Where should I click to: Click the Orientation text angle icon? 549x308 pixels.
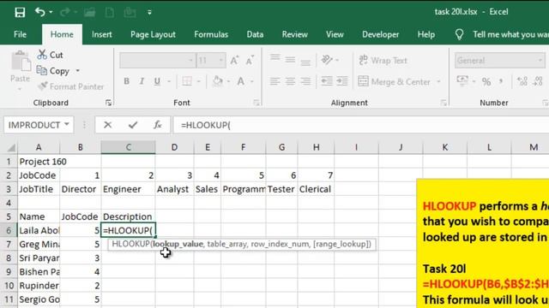tap(327, 60)
